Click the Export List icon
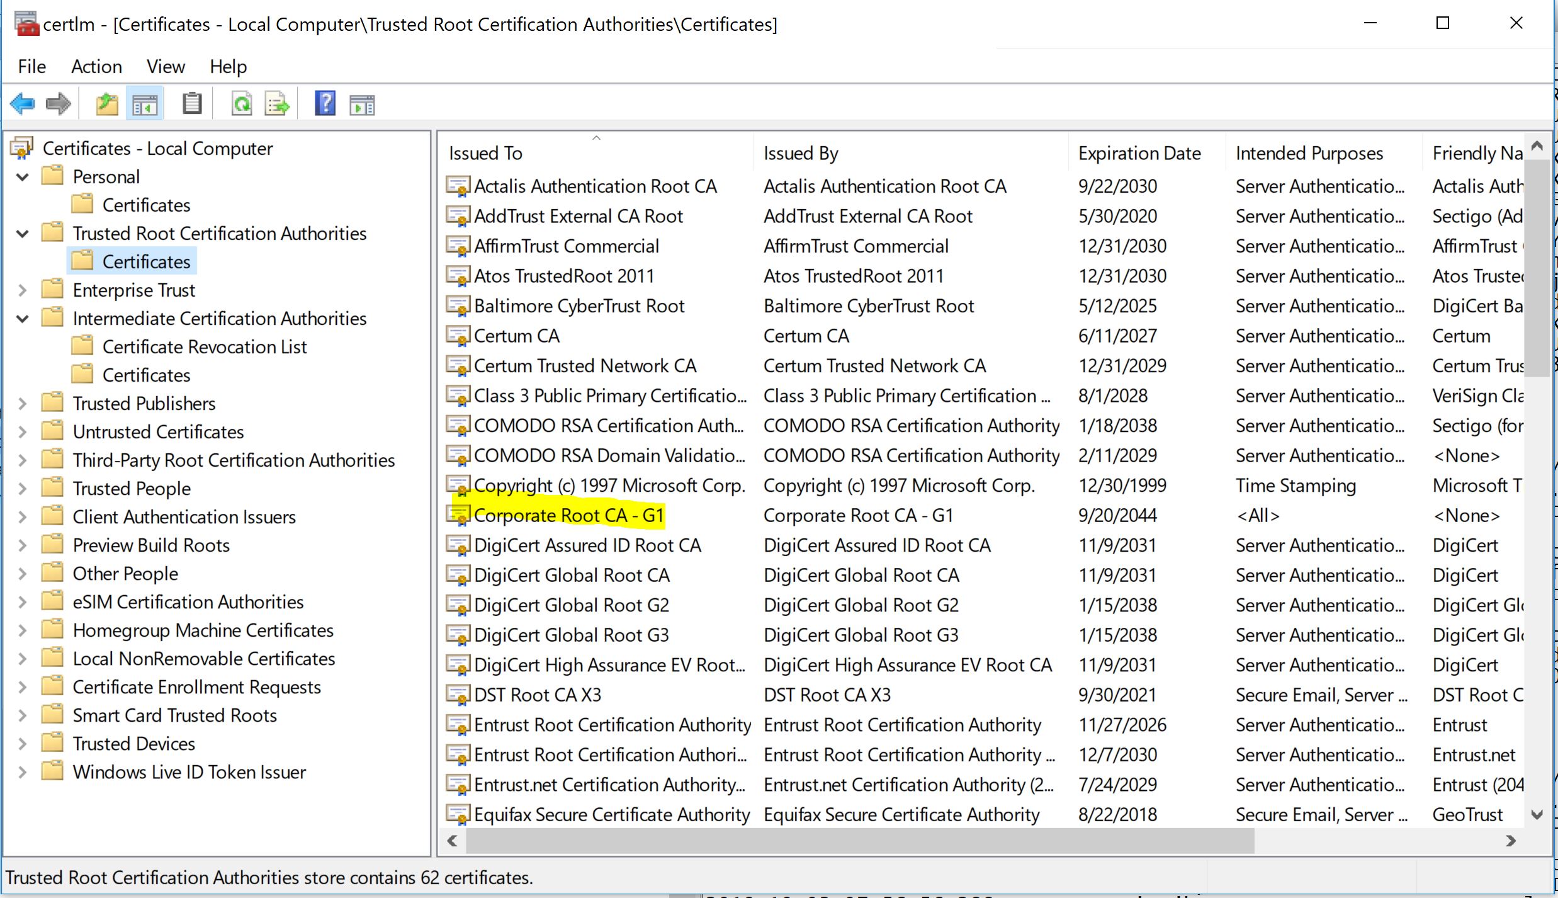This screenshot has height=898, width=1558. [x=277, y=103]
